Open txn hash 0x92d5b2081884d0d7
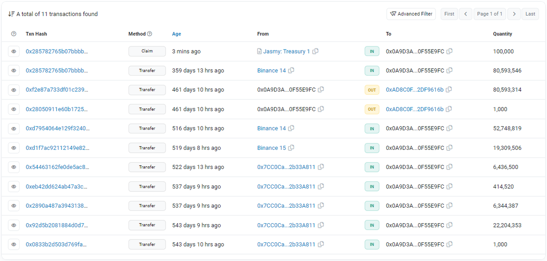Image resolution: width=547 pixels, height=261 pixels. pos(57,225)
